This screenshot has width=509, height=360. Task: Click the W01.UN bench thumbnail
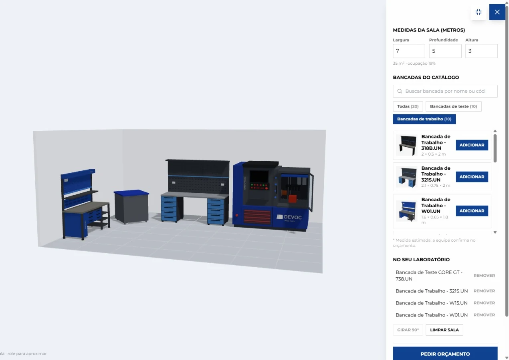click(x=406, y=211)
